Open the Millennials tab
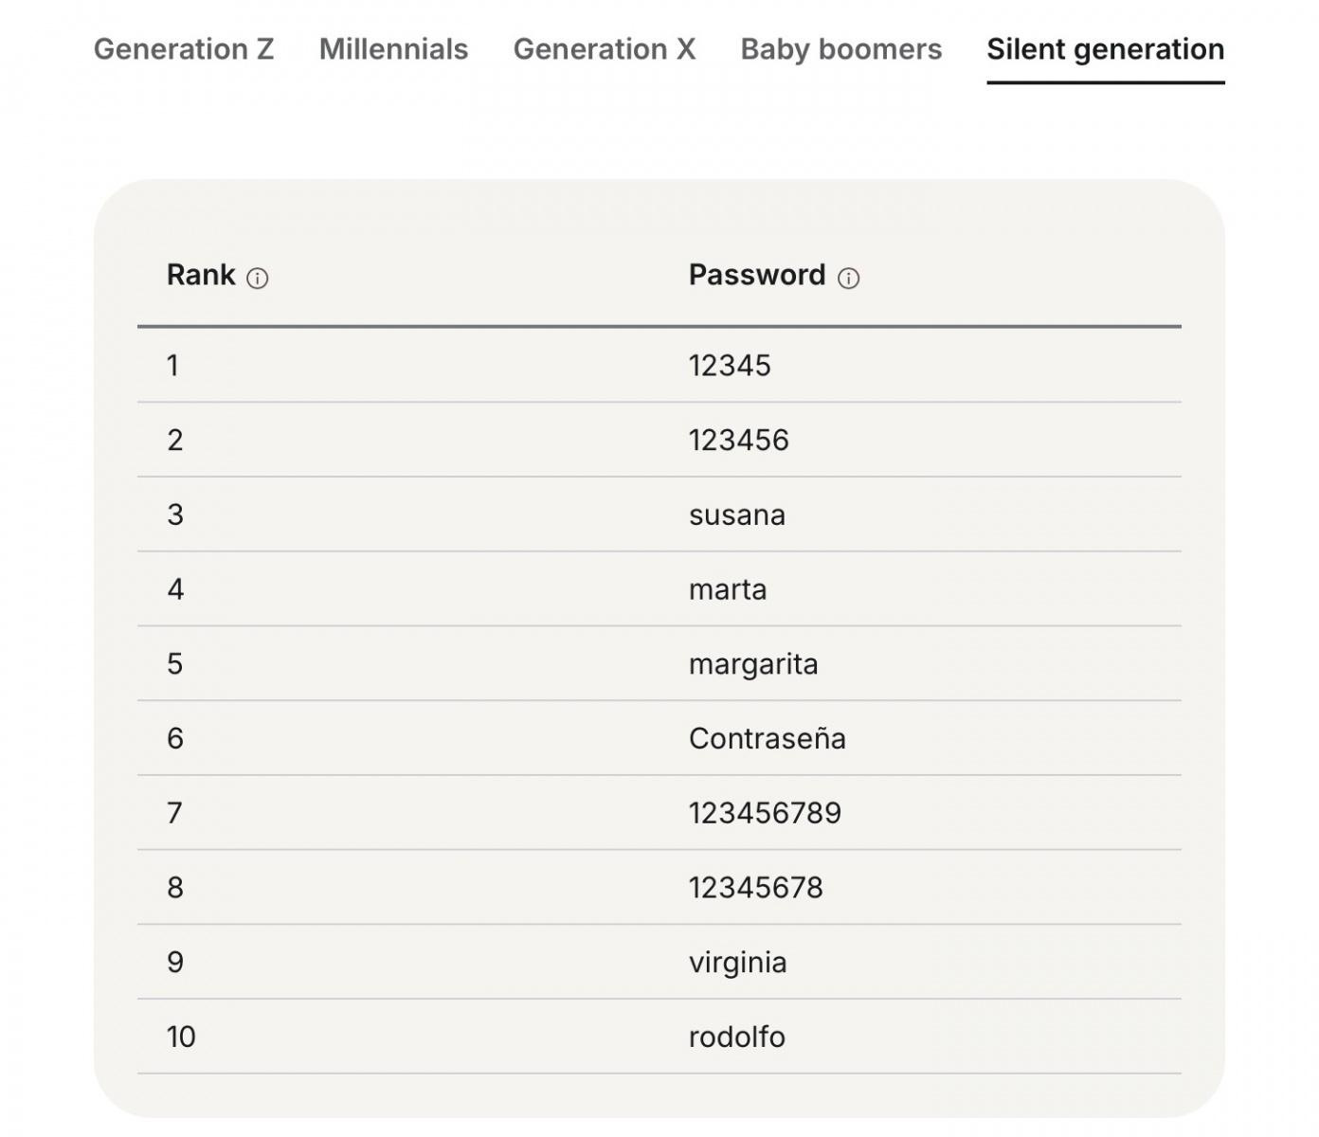Viewport: 1319px width, 1137px height. [x=393, y=49]
